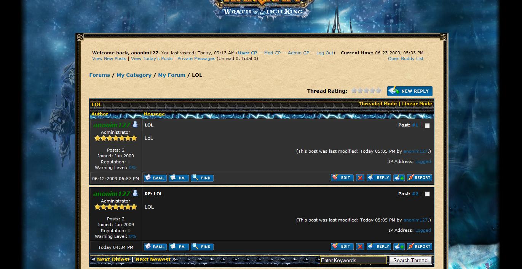Click the New Reply button
The height and width of the screenshot is (269, 522).
point(410,91)
